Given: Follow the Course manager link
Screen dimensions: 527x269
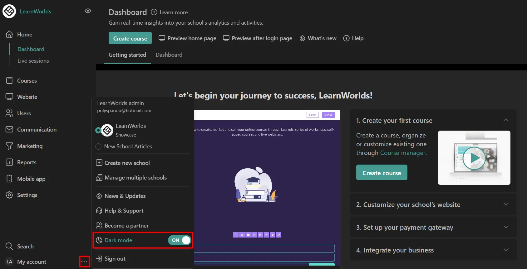Looking at the screenshot, I should [402, 153].
